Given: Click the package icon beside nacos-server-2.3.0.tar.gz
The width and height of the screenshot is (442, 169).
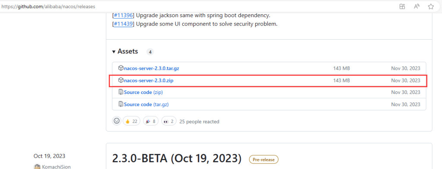Looking at the screenshot, I should pyautogui.click(x=121, y=68).
